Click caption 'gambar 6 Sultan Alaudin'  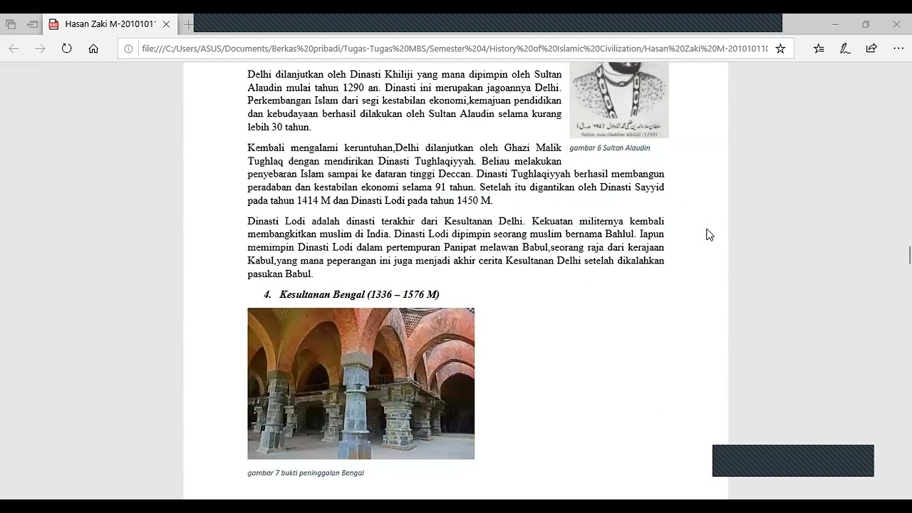(x=610, y=147)
